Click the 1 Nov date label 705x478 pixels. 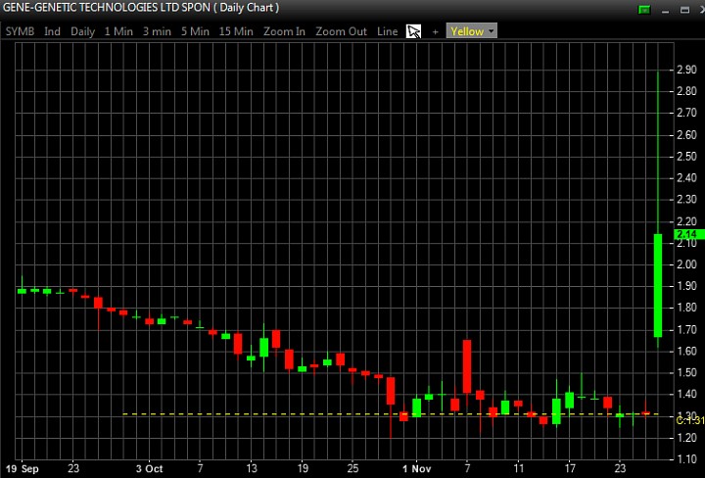[x=417, y=468]
